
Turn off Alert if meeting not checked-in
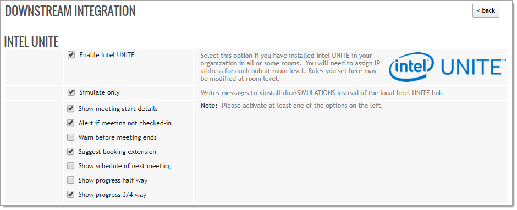pos(70,123)
